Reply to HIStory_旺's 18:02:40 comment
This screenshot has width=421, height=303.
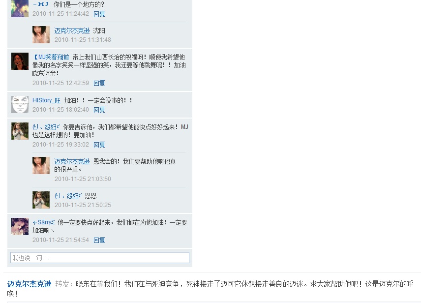point(99,110)
